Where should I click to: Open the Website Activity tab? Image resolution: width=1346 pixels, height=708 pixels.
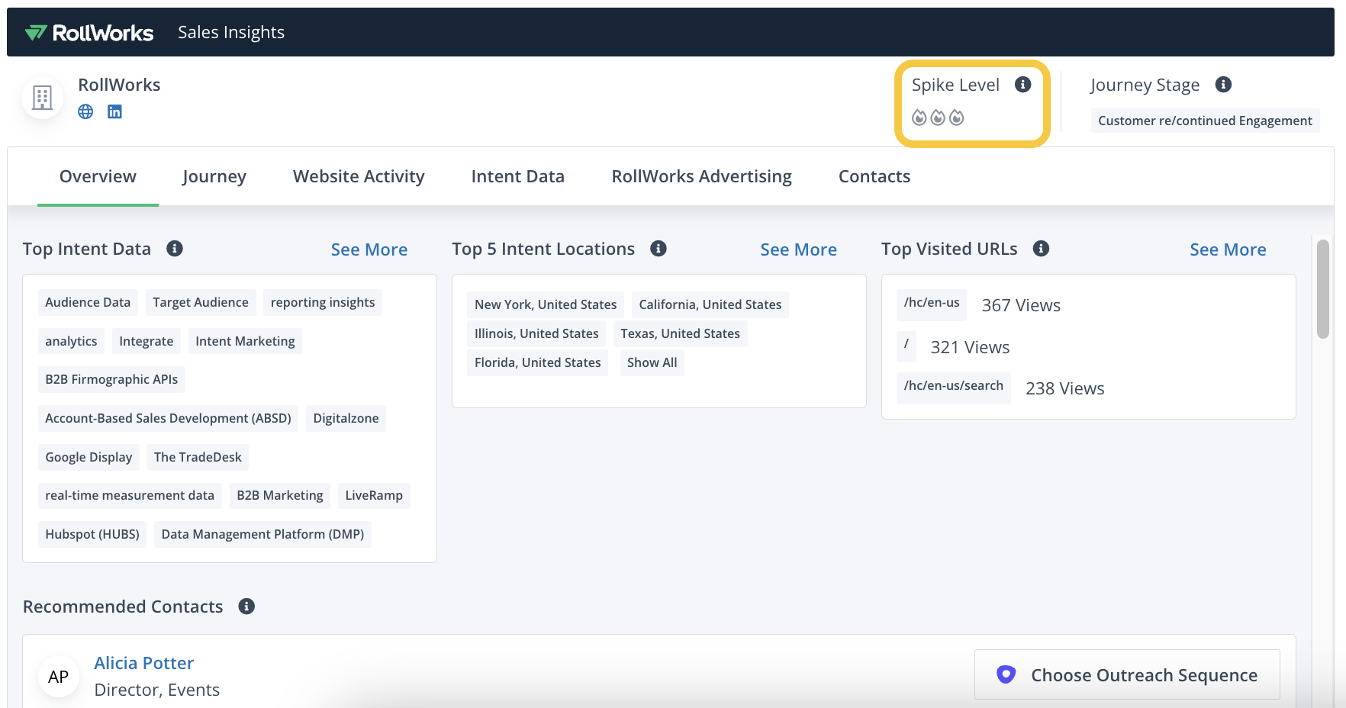coord(359,176)
